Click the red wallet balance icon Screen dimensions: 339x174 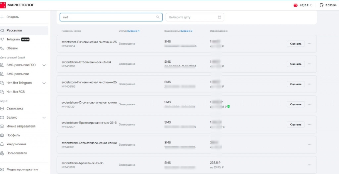click(295, 5)
